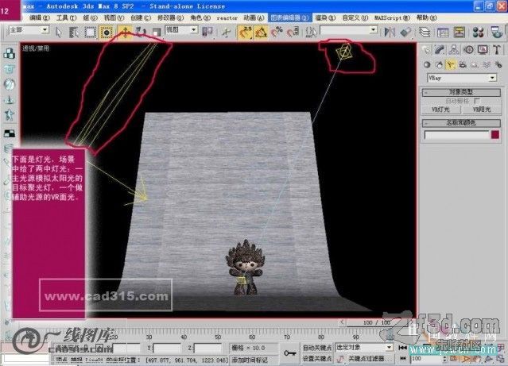Click the Select and Manipulate icon
This screenshot has height=366, width=508.
tap(226, 32)
